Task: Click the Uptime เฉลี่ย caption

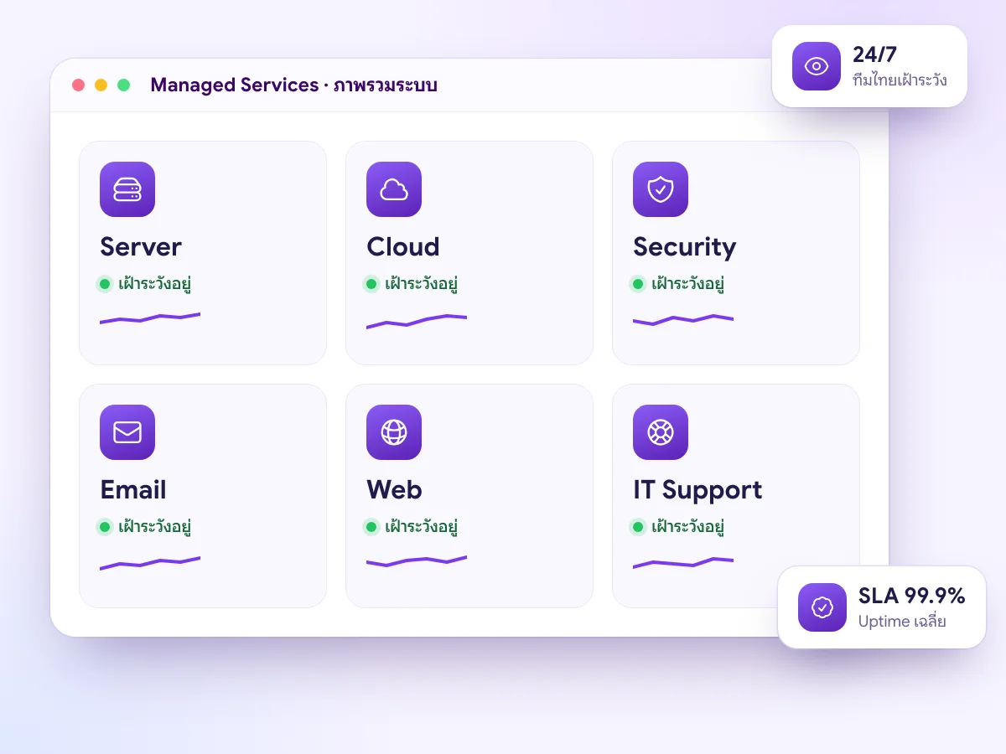Action: (902, 621)
